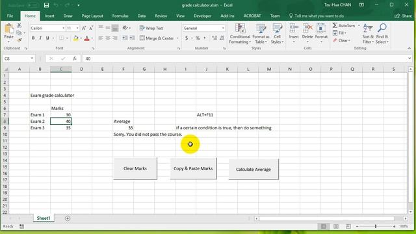The image size is (416, 234).
Task: Add a new sheet with plus button
Action: click(x=68, y=218)
